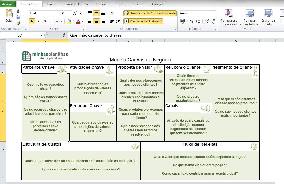
Task: Open Mesclar e Centralizar dropdown arrow
Action: pos(161,21)
